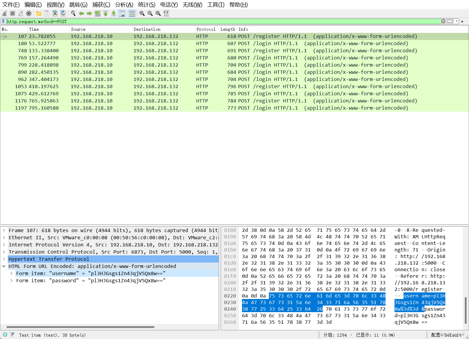This screenshot has height=339, width=469.
Task: Sort by the Info column header
Action: click(x=353, y=29)
